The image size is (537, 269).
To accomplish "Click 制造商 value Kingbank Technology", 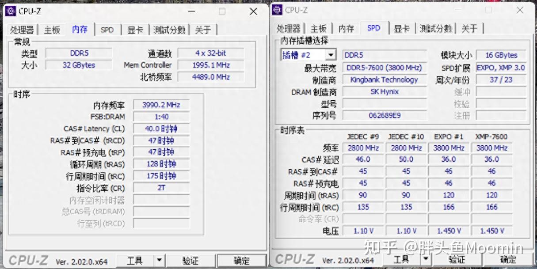I will point(385,80).
